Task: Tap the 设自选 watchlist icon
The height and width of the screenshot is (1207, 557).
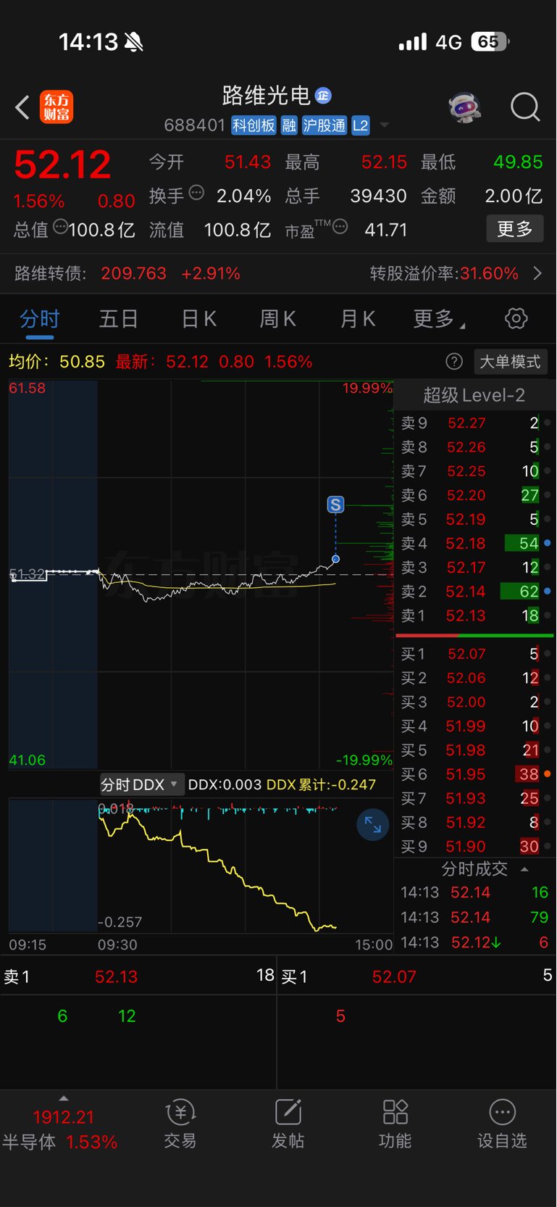Action: [502, 1124]
